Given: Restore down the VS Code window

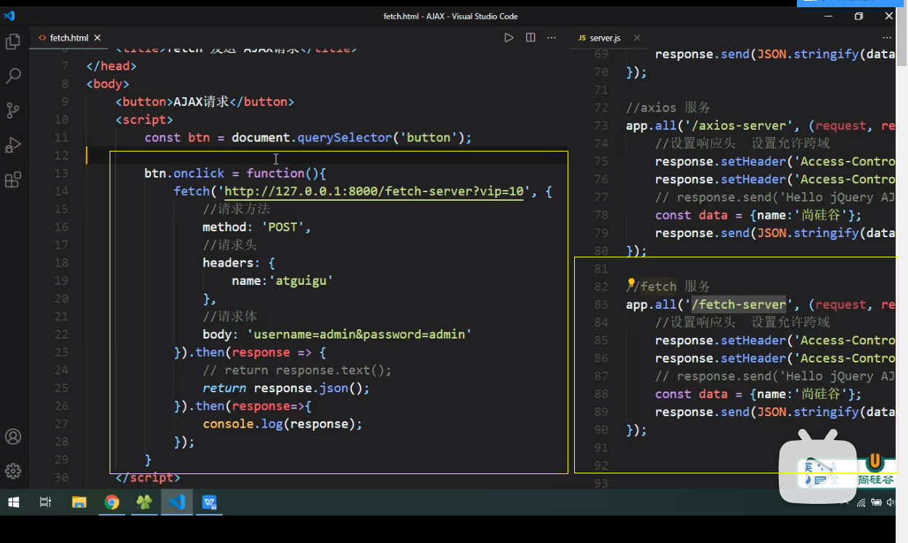Looking at the screenshot, I should pyautogui.click(x=859, y=16).
